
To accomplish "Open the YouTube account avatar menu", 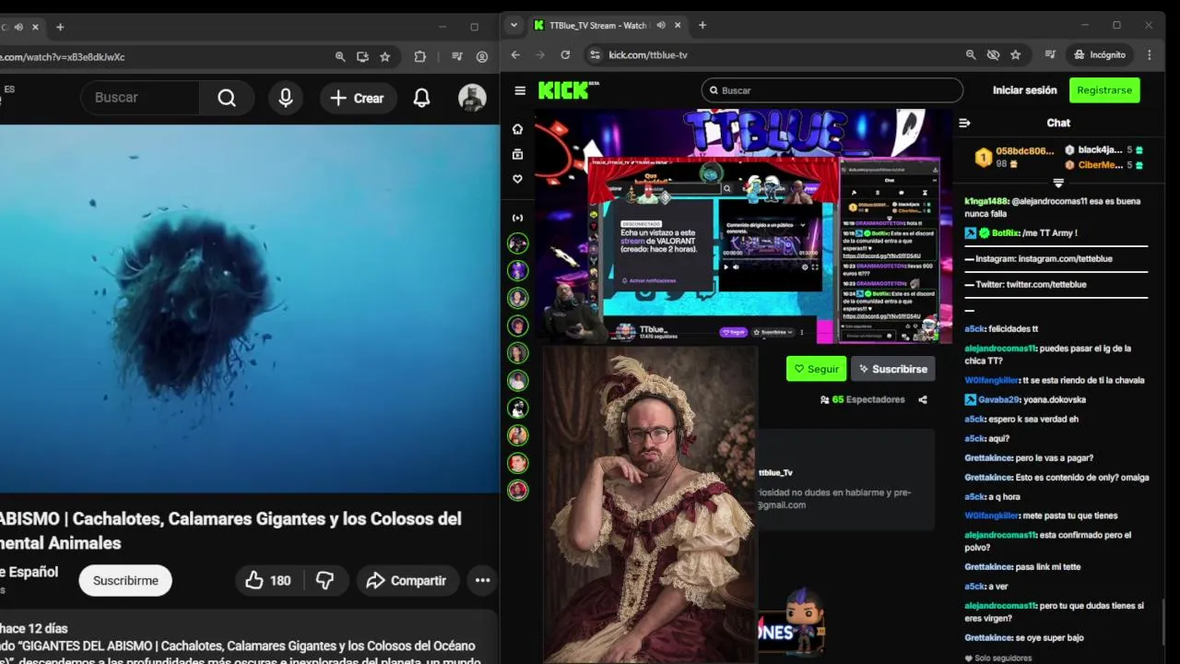I will coord(472,98).
